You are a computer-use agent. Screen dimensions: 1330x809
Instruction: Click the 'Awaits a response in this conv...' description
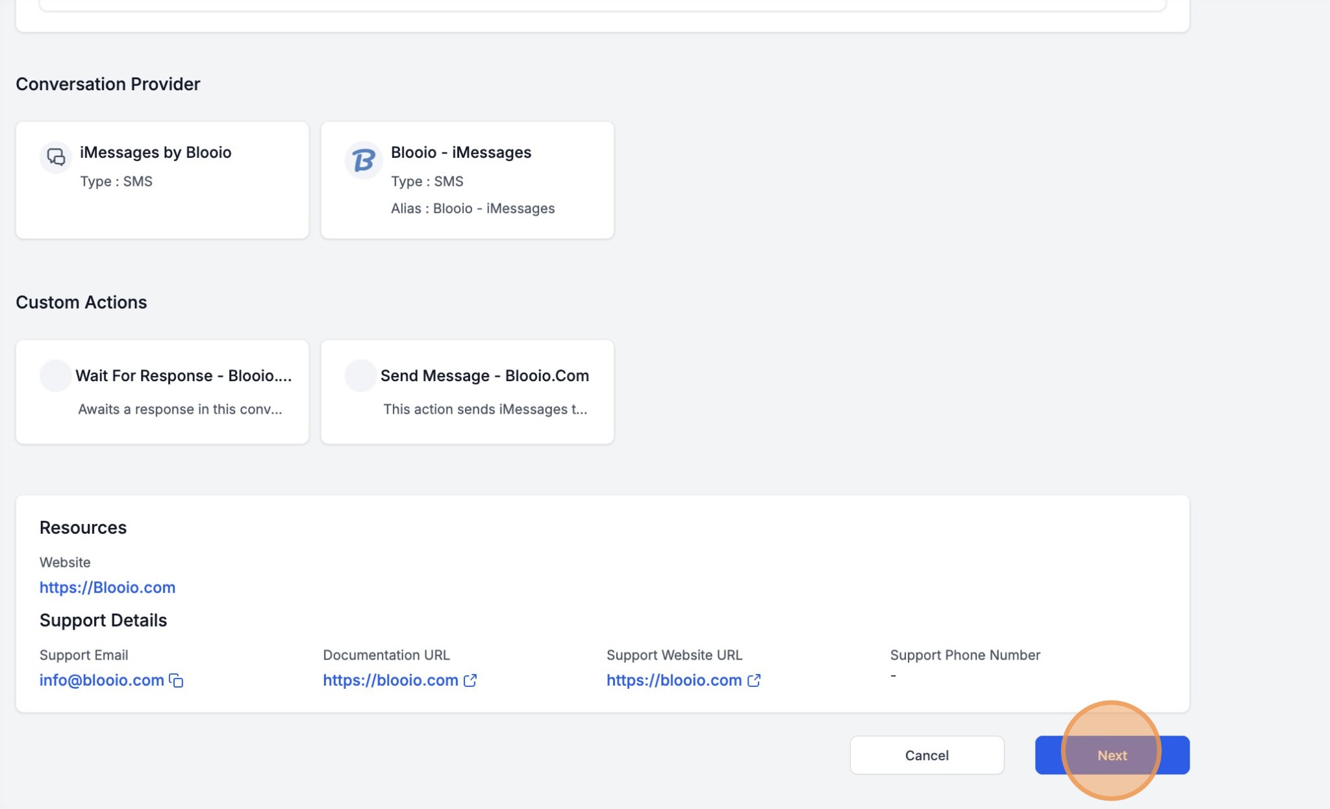pos(180,409)
